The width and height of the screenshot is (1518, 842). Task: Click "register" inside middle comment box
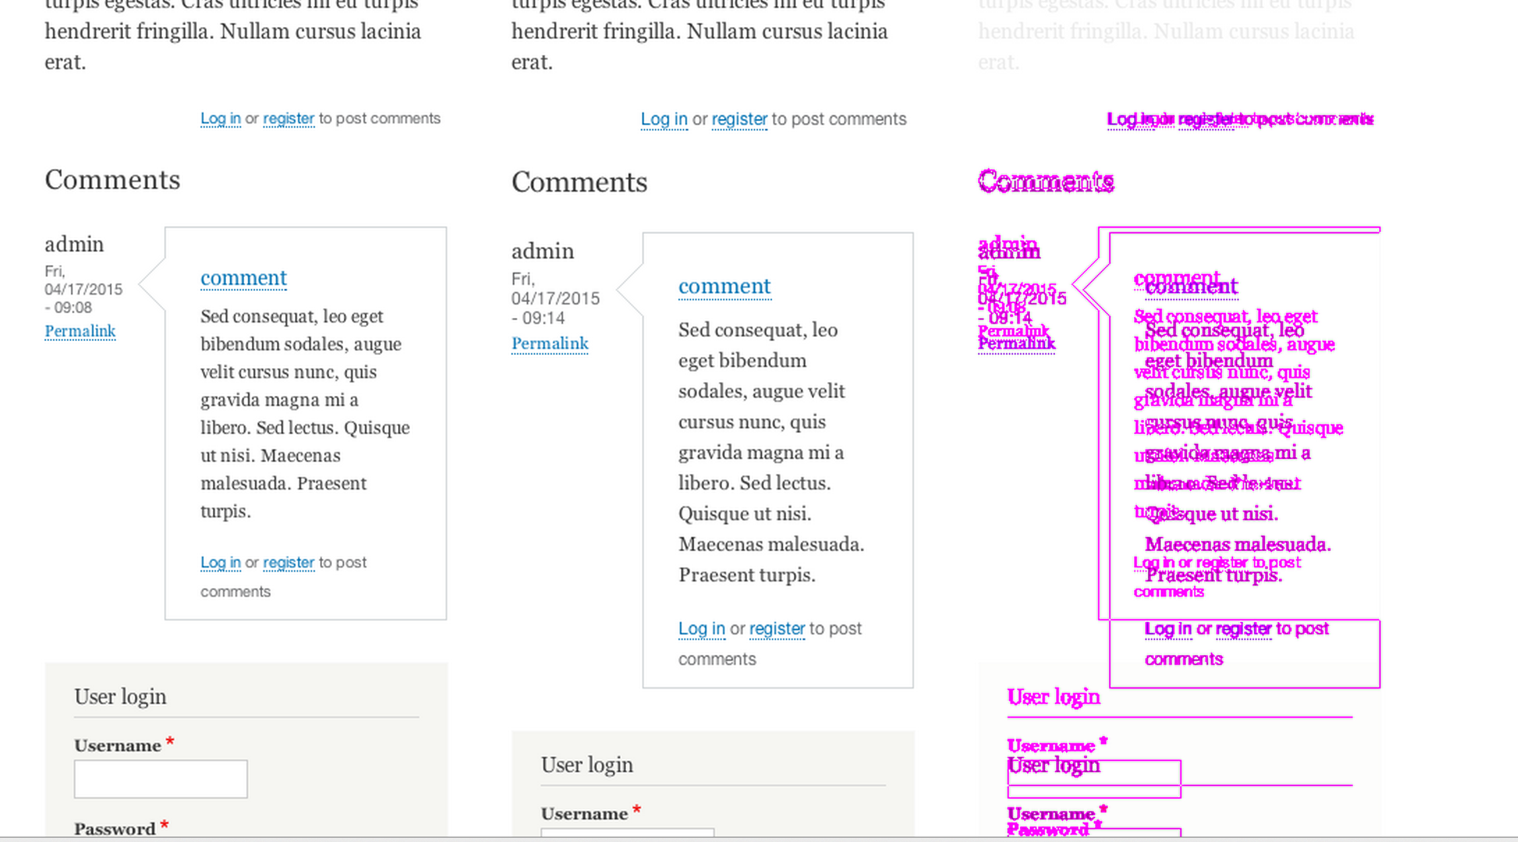[777, 629]
